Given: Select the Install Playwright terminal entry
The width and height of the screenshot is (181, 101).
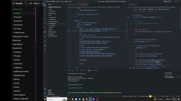Looking at the screenshot, I should click(170, 77).
